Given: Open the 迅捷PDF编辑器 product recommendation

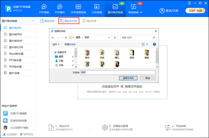Looking at the screenshot, I should tap(18, 114).
